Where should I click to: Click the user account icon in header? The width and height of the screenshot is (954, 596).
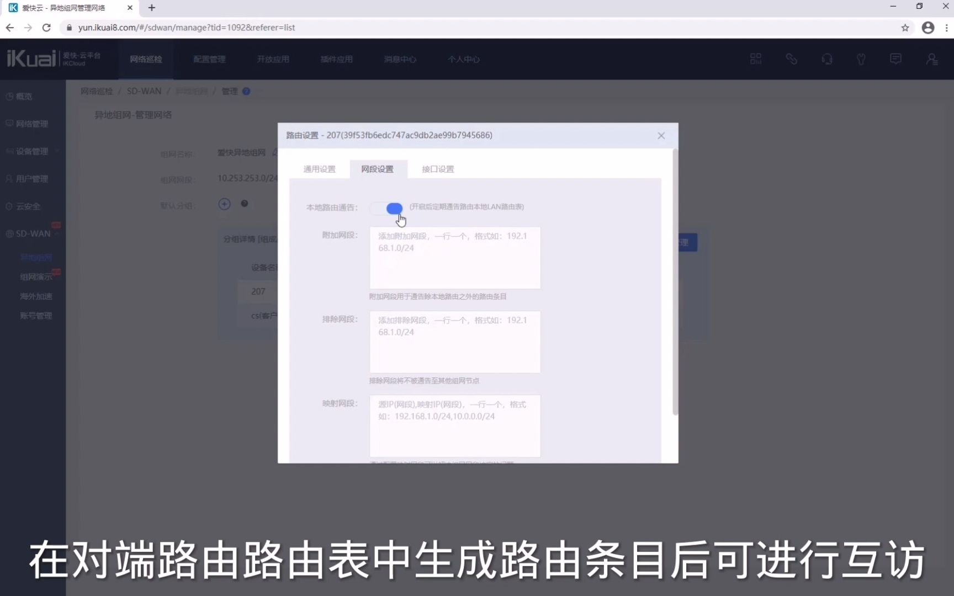pos(931,59)
